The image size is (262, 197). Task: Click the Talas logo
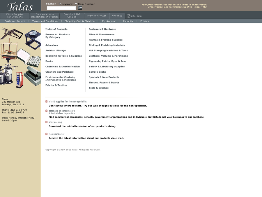tap(20, 7)
